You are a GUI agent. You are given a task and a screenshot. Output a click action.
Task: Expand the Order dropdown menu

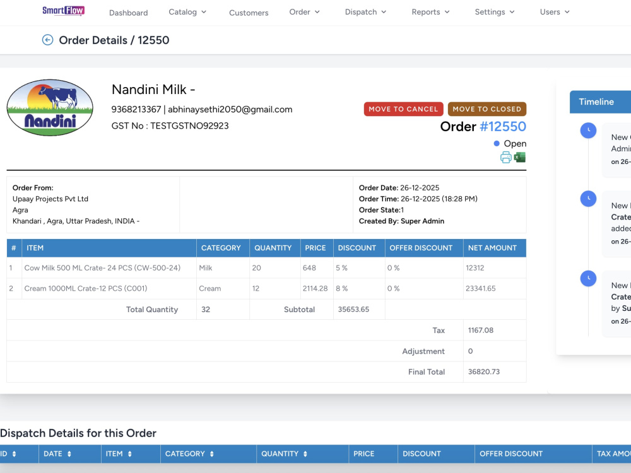[x=305, y=12]
